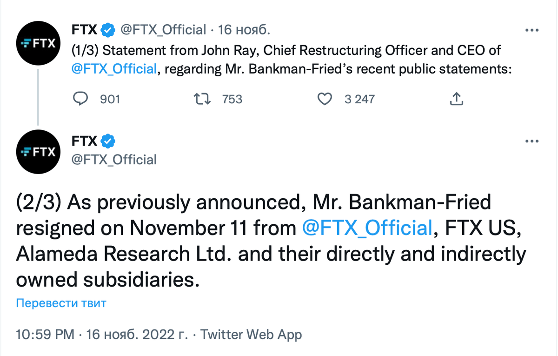Screen dimensions: 558x356
Task: Click the FTX display name on the first tweet
Action: coord(85,30)
